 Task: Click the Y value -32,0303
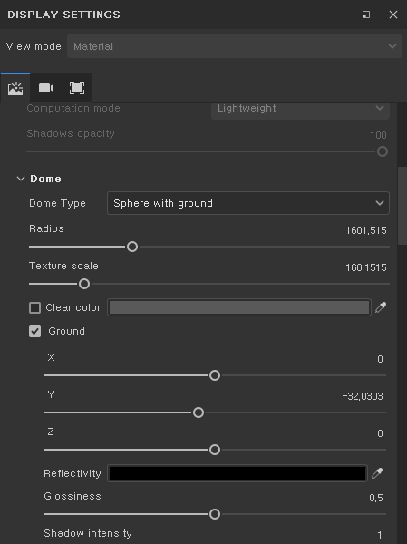tap(363, 396)
